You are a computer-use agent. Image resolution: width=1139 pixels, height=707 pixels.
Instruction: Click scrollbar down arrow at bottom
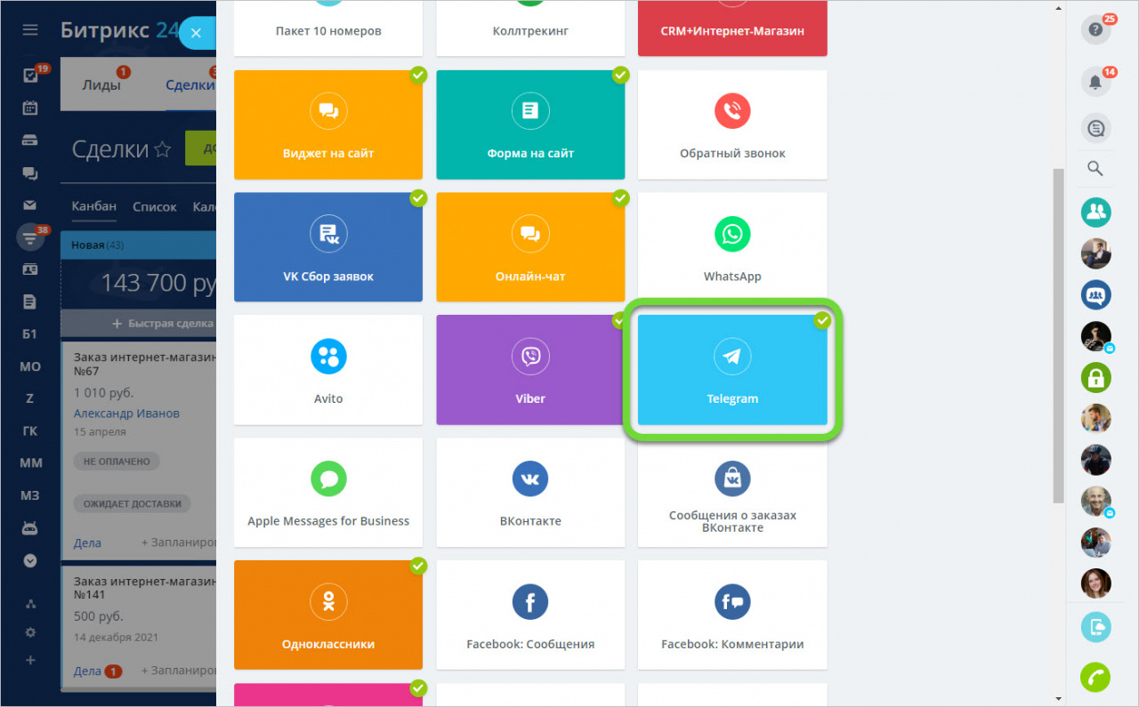(x=1058, y=700)
